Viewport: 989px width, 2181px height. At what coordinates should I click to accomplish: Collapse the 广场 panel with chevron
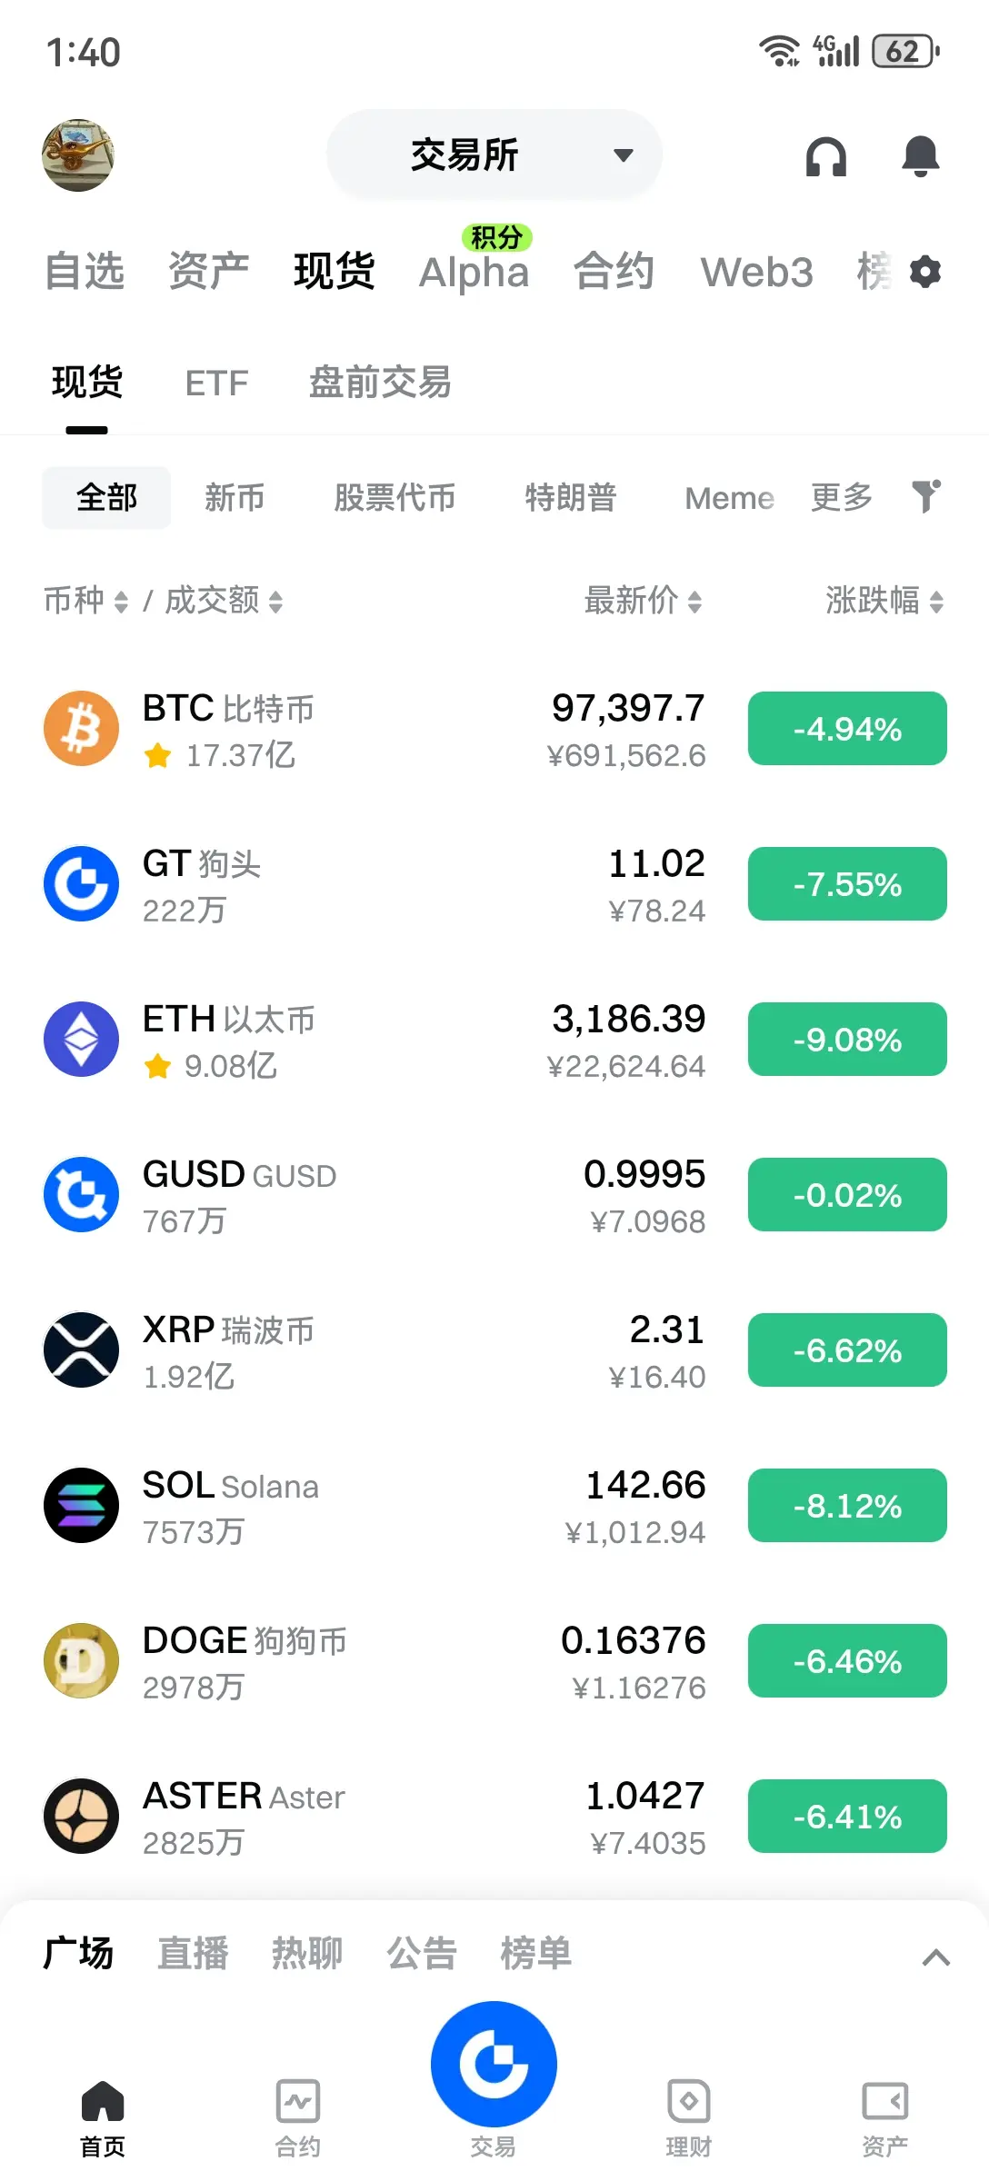936,1957
